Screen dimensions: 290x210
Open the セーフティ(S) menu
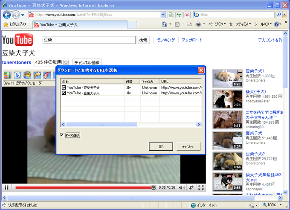tap(240, 24)
